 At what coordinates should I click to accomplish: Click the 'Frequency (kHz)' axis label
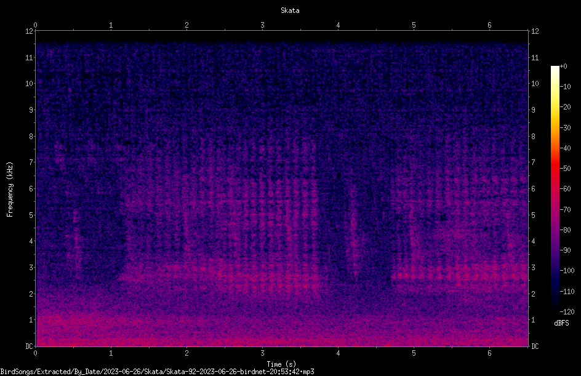tap(10, 189)
